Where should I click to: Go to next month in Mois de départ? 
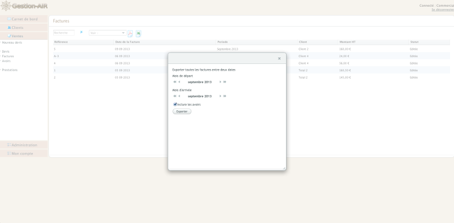(x=220, y=82)
